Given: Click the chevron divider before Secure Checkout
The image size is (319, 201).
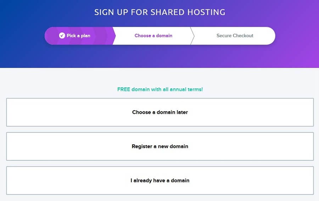Looking at the screenshot, I should [192, 36].
